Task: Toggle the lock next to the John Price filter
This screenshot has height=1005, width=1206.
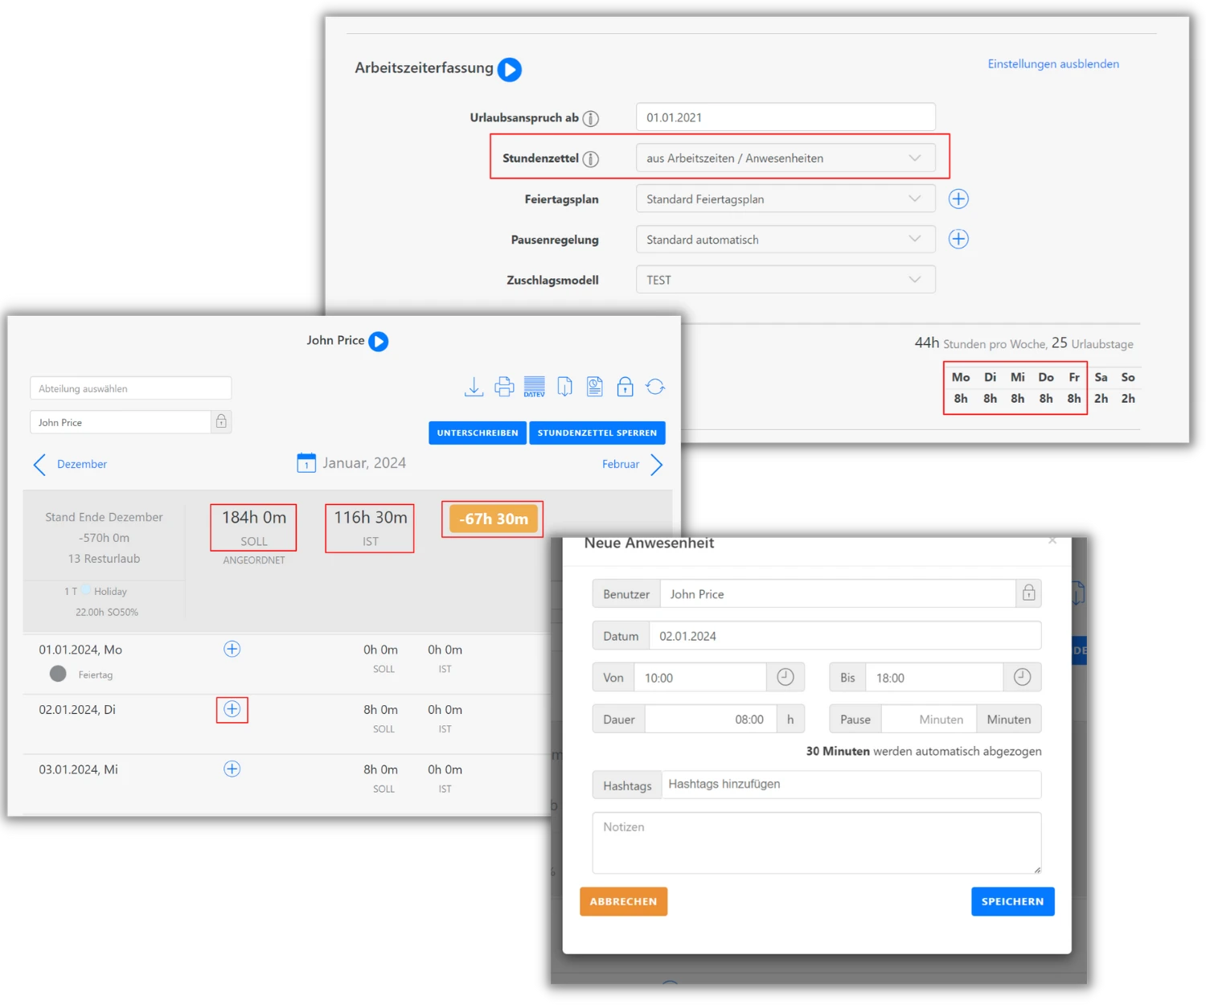Action: [221, 422]
